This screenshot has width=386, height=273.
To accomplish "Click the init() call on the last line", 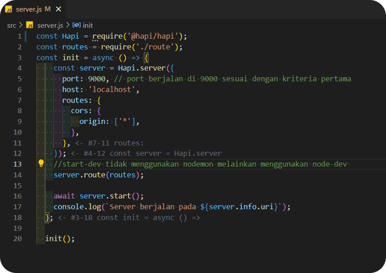I will [59, 239].
